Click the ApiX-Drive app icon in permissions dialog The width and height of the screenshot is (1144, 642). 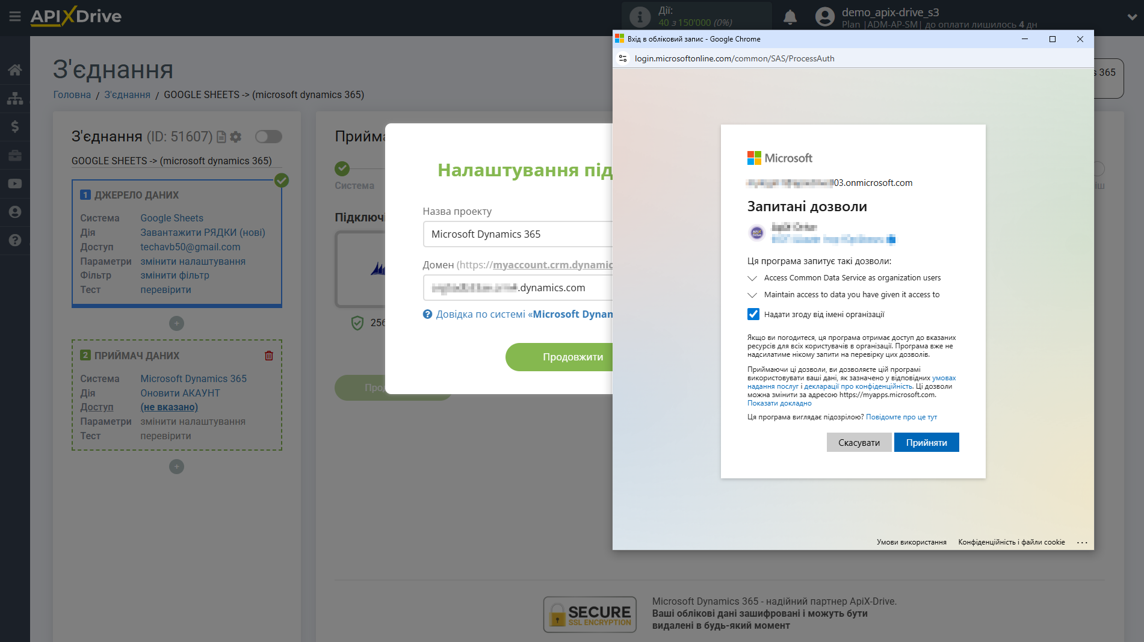[x=757, y=233]
